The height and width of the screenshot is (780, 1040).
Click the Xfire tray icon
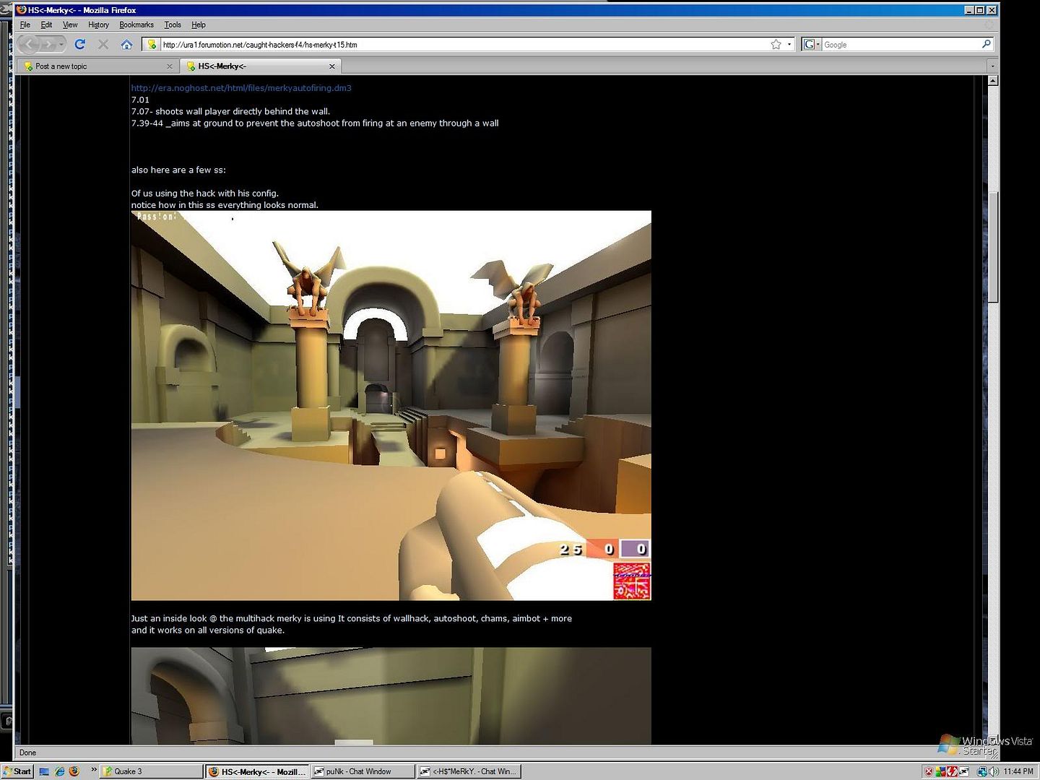pos(964,771)
